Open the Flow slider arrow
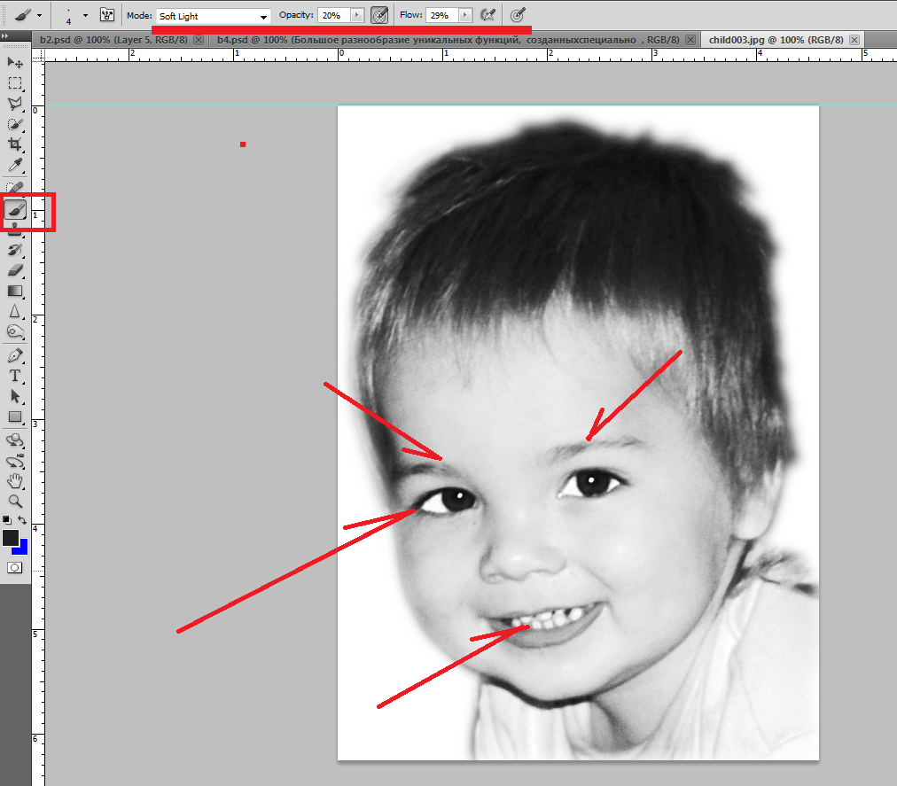The height and width of the screenshot is (786, 897). (x=465, y=15)
